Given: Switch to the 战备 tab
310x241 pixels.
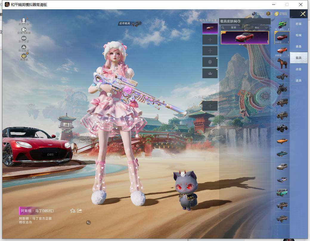Looking at the screenshot, I should pyautogui.click(x=299, y=69).
